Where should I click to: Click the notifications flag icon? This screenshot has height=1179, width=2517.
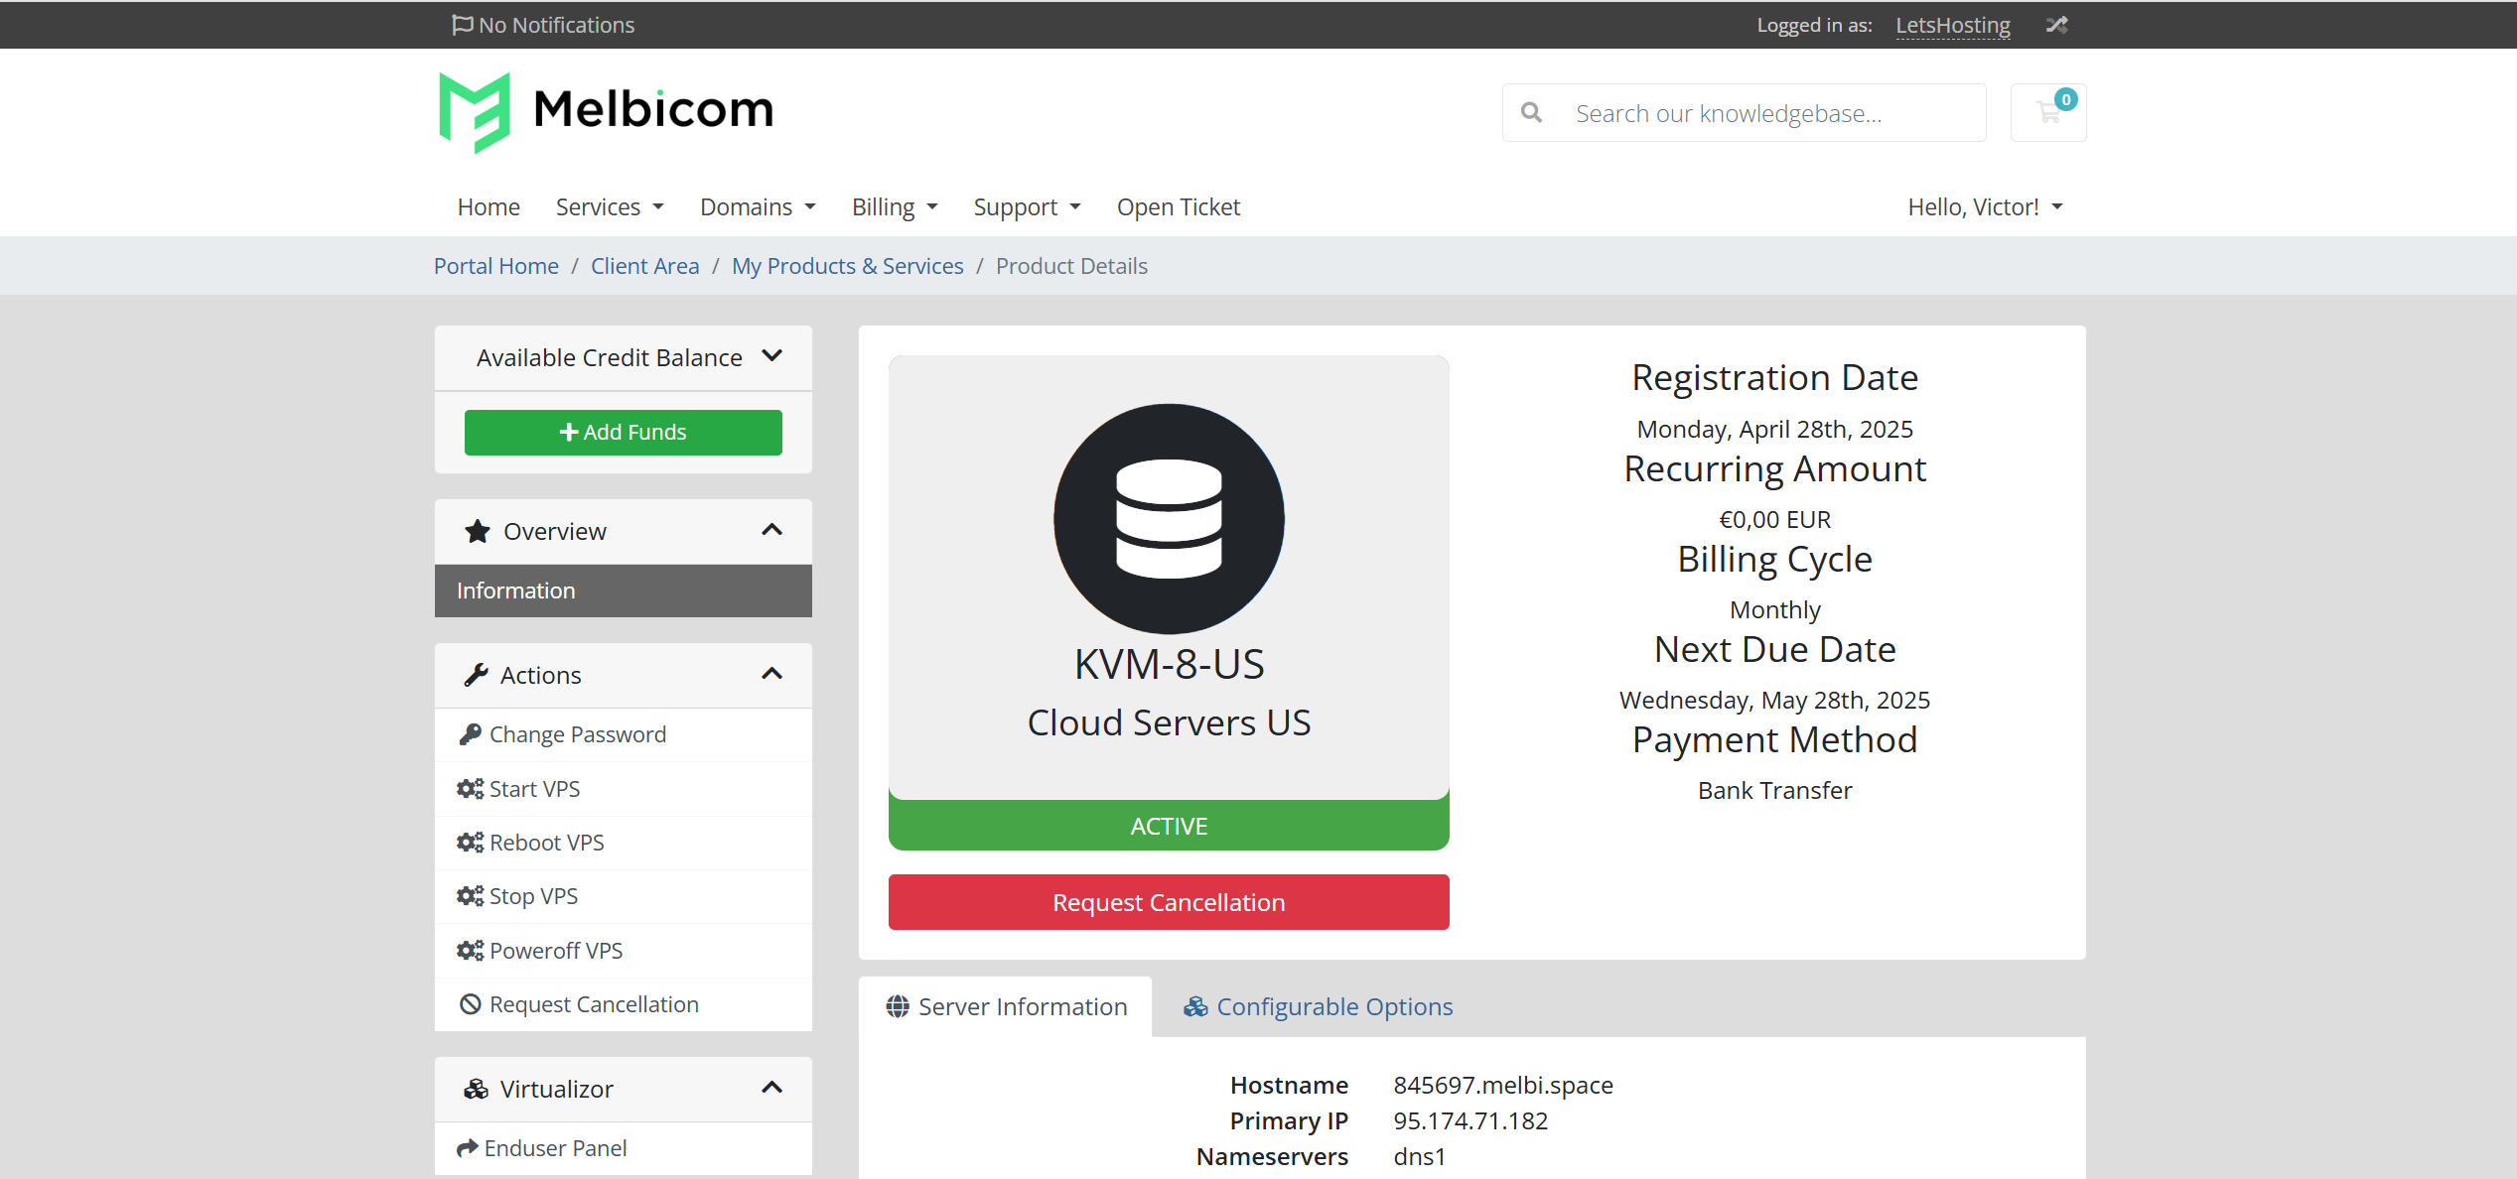[462, 25]
